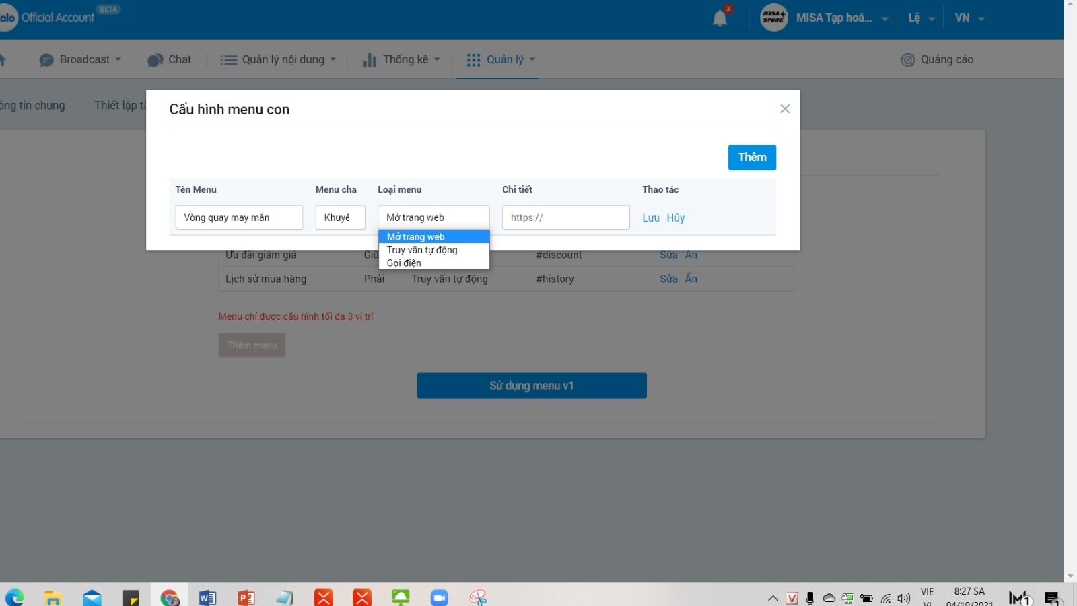Screen dimensions: 1077x606
Task: Click the Quảng cáo target icon
Action: (x=907, y=60)
